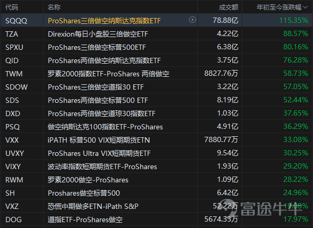The width and height of the screenshot is (313, 228).
Task: Select ticker VIXY
Action: pyautogui.click(x=13, y=166)
